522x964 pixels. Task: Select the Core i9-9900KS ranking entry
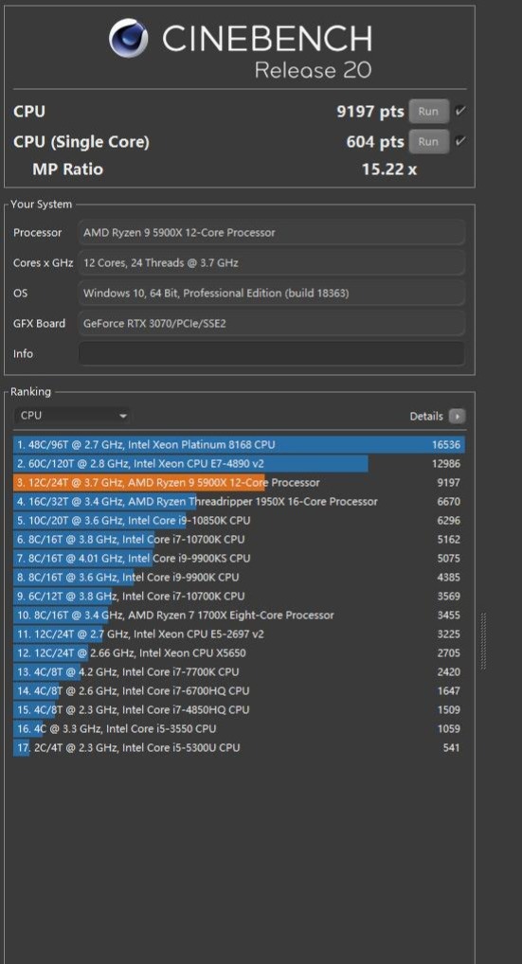pyautogui.click(x=239, y=559)
